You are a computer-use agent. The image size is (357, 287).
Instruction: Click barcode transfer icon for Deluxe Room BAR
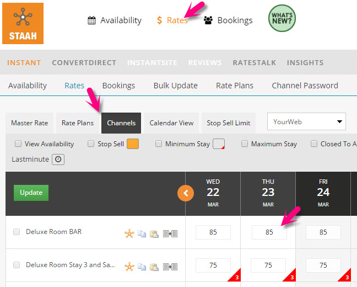click(x=170, y=233)
